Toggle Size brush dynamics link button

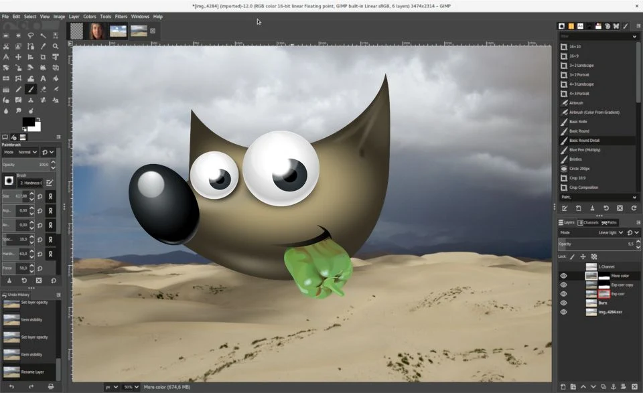[x=50, y=196]
